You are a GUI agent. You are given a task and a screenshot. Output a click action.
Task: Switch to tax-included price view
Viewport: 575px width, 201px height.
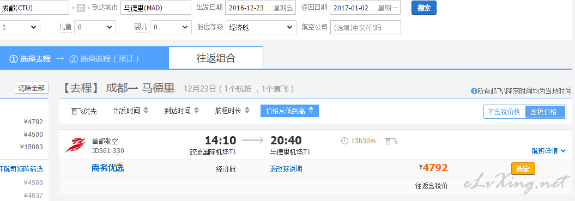[545, 112]
